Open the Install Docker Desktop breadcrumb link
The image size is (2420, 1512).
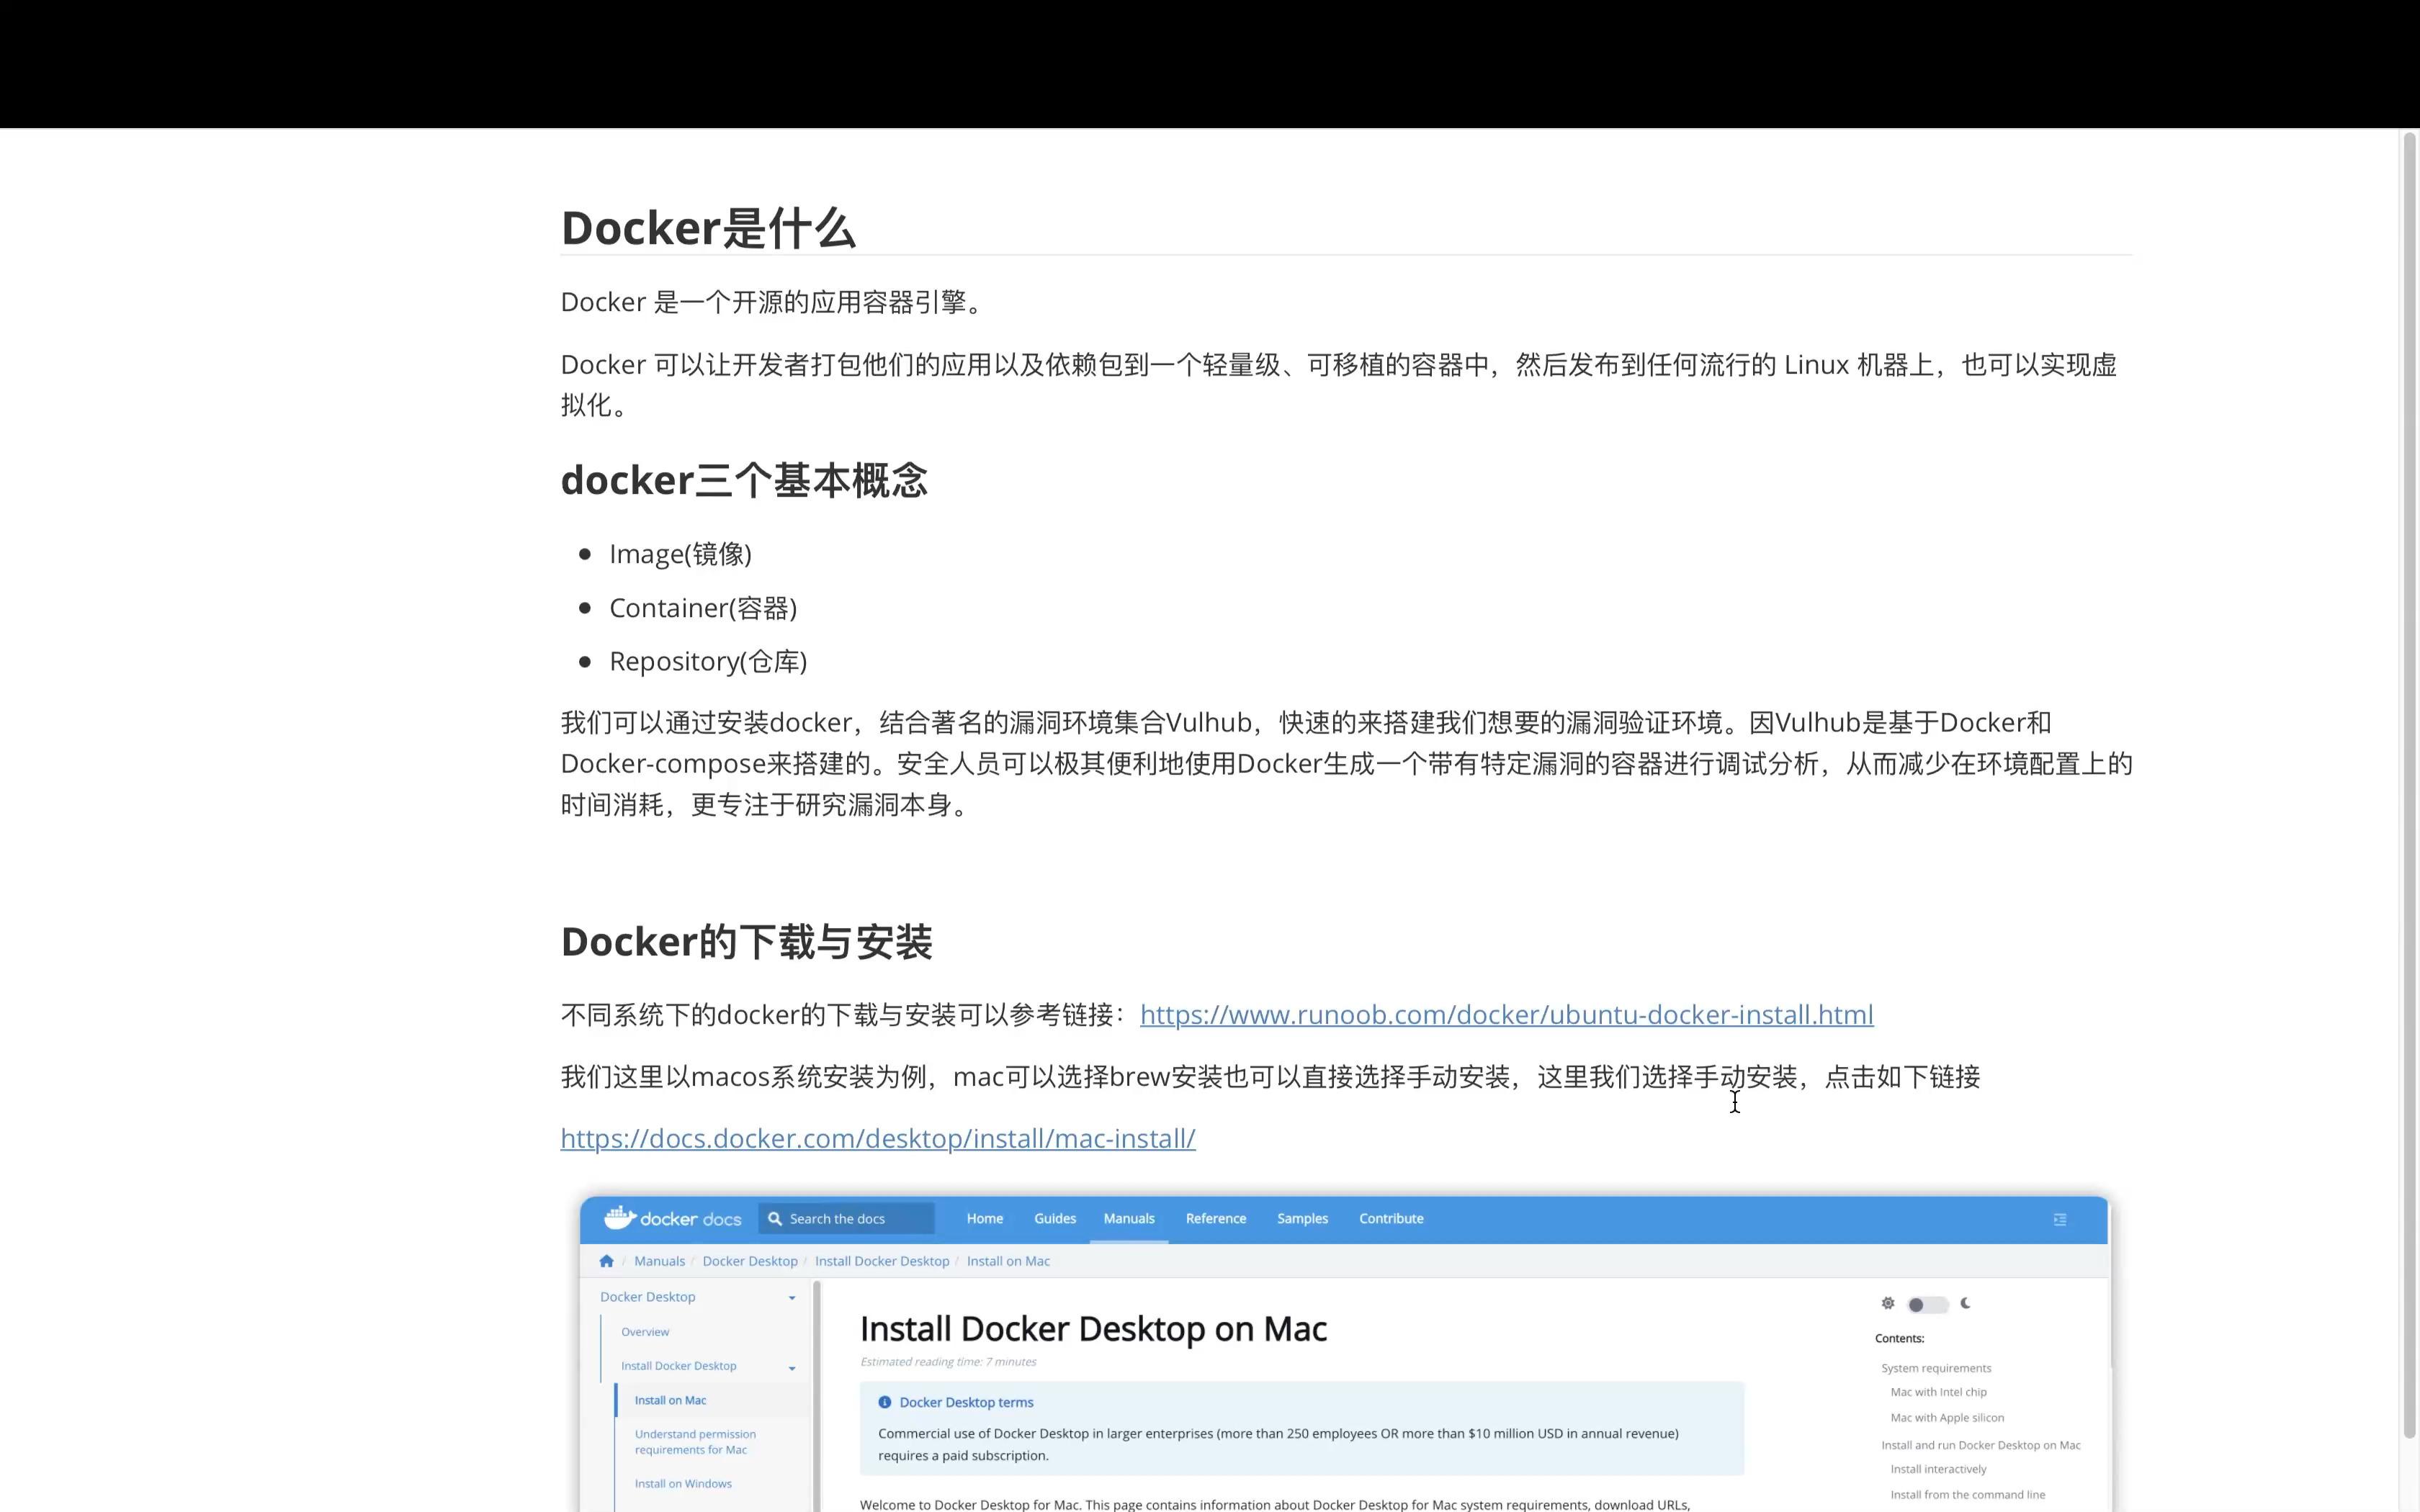coord(882,1261)
